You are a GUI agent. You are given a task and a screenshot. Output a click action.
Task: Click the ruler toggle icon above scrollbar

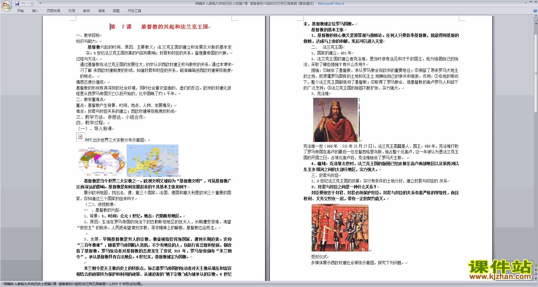[x=536, y=19]
